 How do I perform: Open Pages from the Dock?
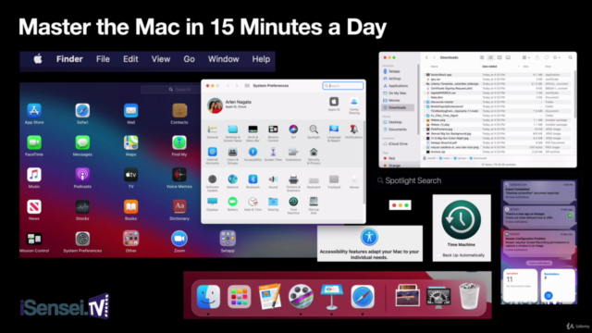point(269,297)
